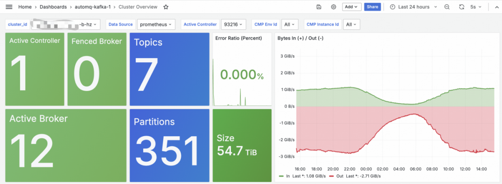
Task: Expand the CMP Instance Id All dropdown
Action: click(351, 24)
